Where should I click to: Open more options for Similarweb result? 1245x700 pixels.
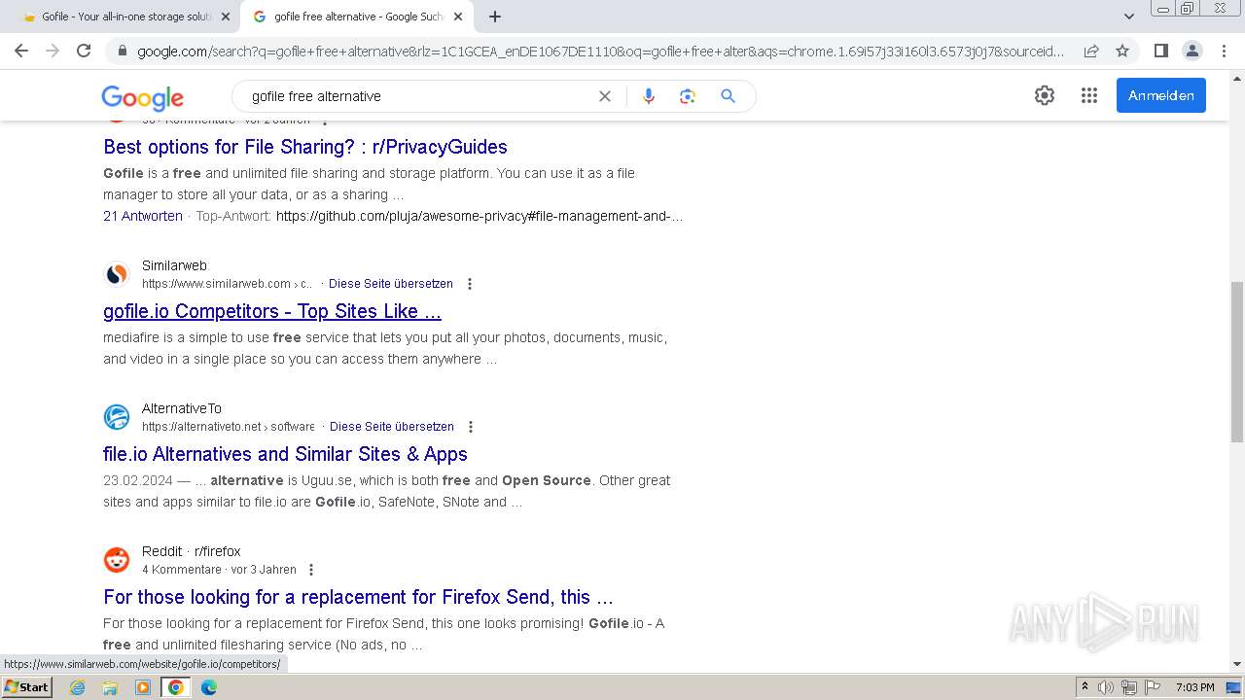click(470, 284)
